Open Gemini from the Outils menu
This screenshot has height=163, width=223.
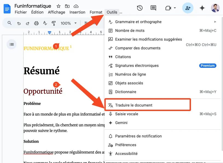[162, 123]
